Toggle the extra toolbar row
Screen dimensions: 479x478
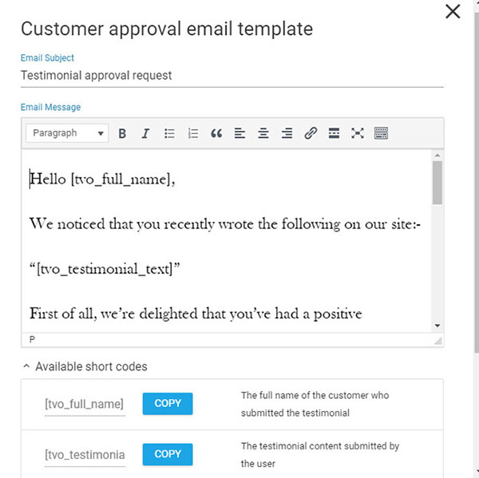381,134
